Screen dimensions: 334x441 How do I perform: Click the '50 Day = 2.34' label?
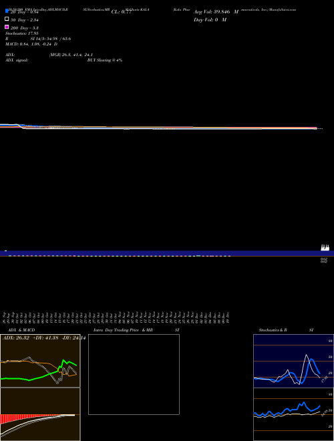(25, 20)
